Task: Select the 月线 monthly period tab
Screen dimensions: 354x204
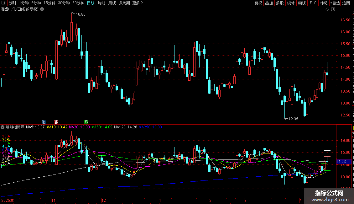Action: coord(112,3)
